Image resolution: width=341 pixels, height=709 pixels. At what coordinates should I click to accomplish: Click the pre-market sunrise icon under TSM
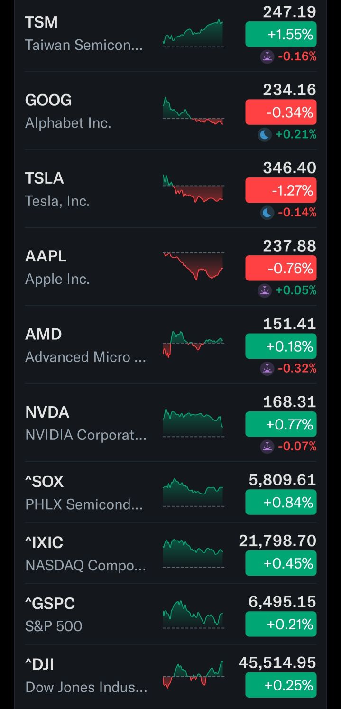pyautogui.click(x=267, y=57)
